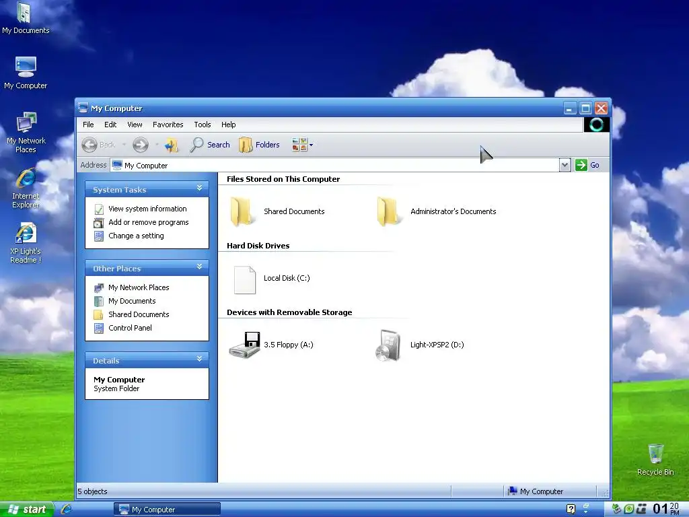
Task: Click My Computer taskbar button
Action: [167, 509]
